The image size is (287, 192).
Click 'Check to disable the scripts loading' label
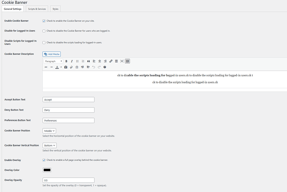click(74, 43)
